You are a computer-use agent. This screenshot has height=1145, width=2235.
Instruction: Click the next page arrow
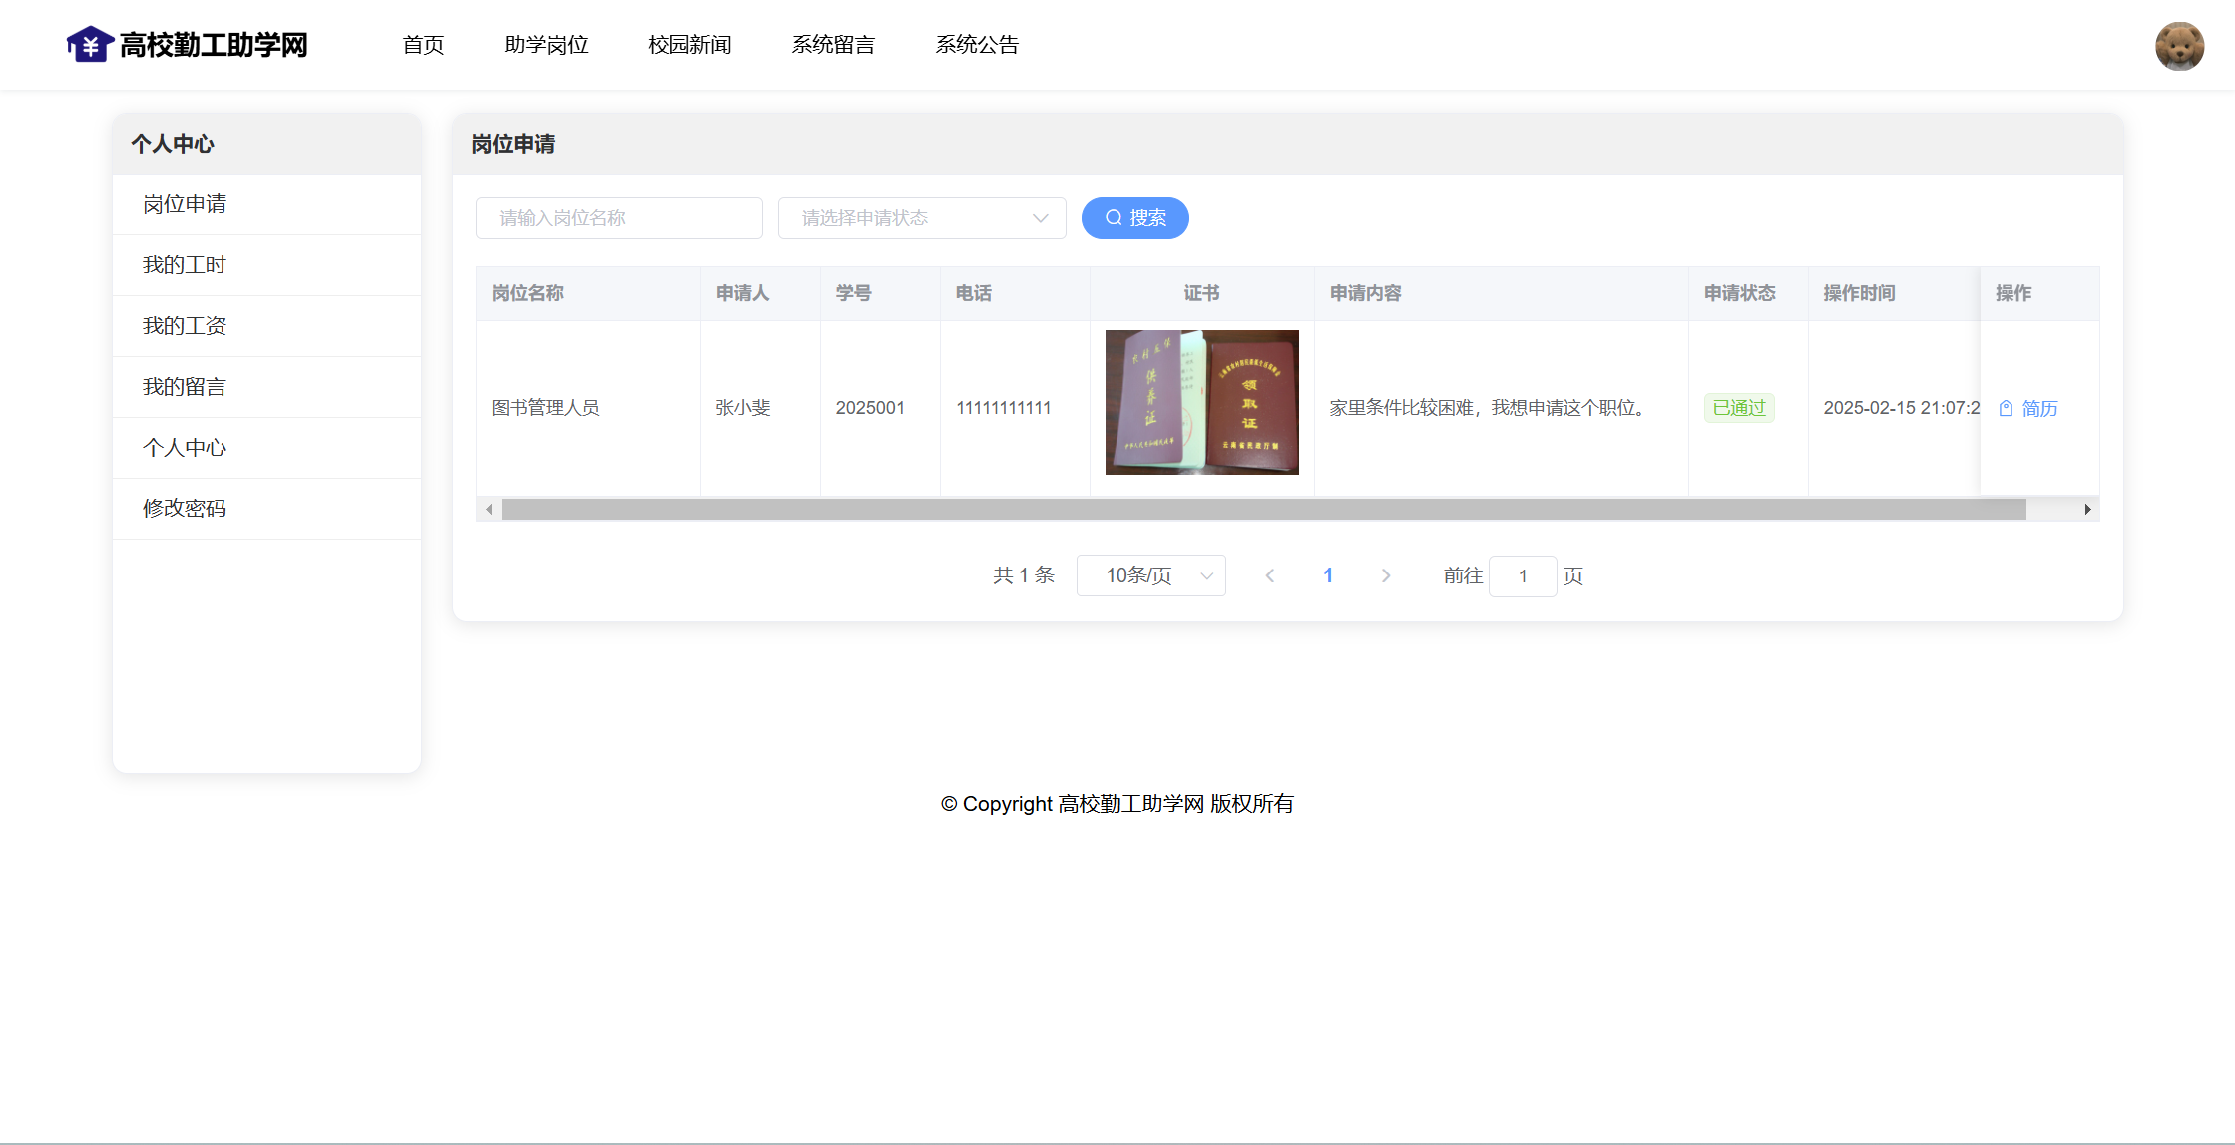click(1386, 575)
